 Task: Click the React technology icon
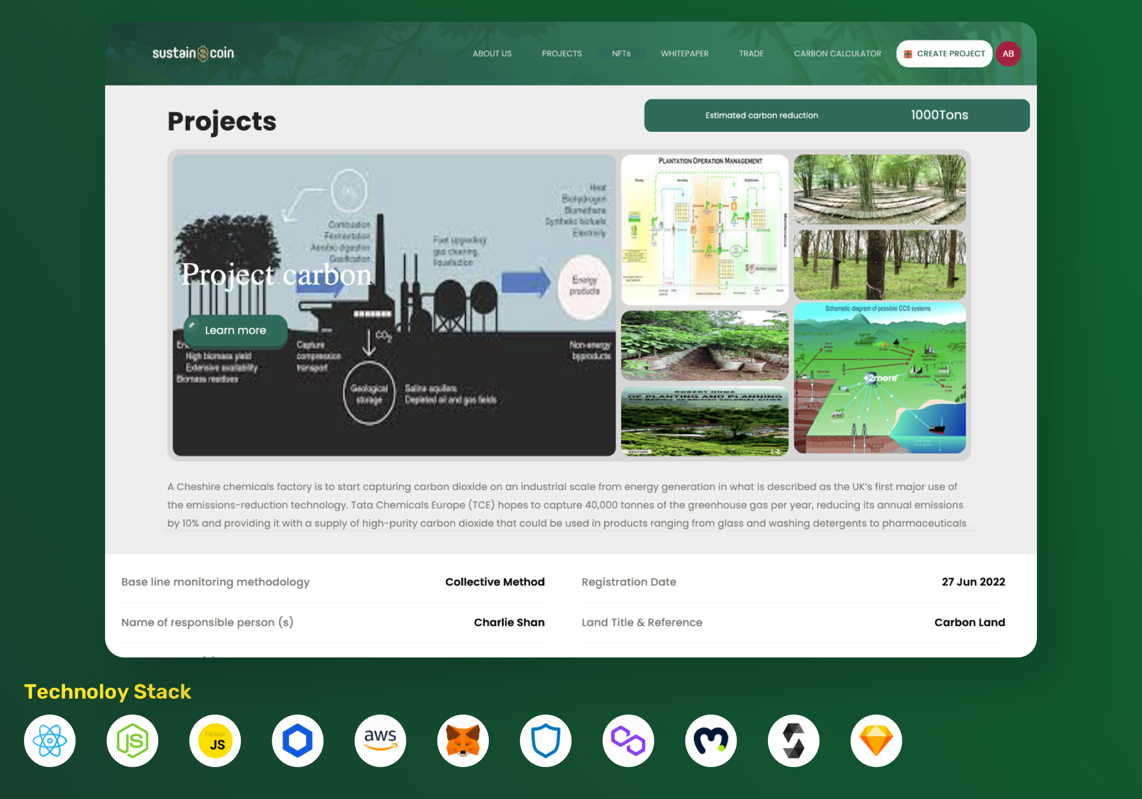coord(50,741)
